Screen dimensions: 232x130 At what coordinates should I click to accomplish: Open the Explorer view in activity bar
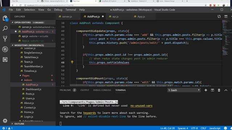5,18
